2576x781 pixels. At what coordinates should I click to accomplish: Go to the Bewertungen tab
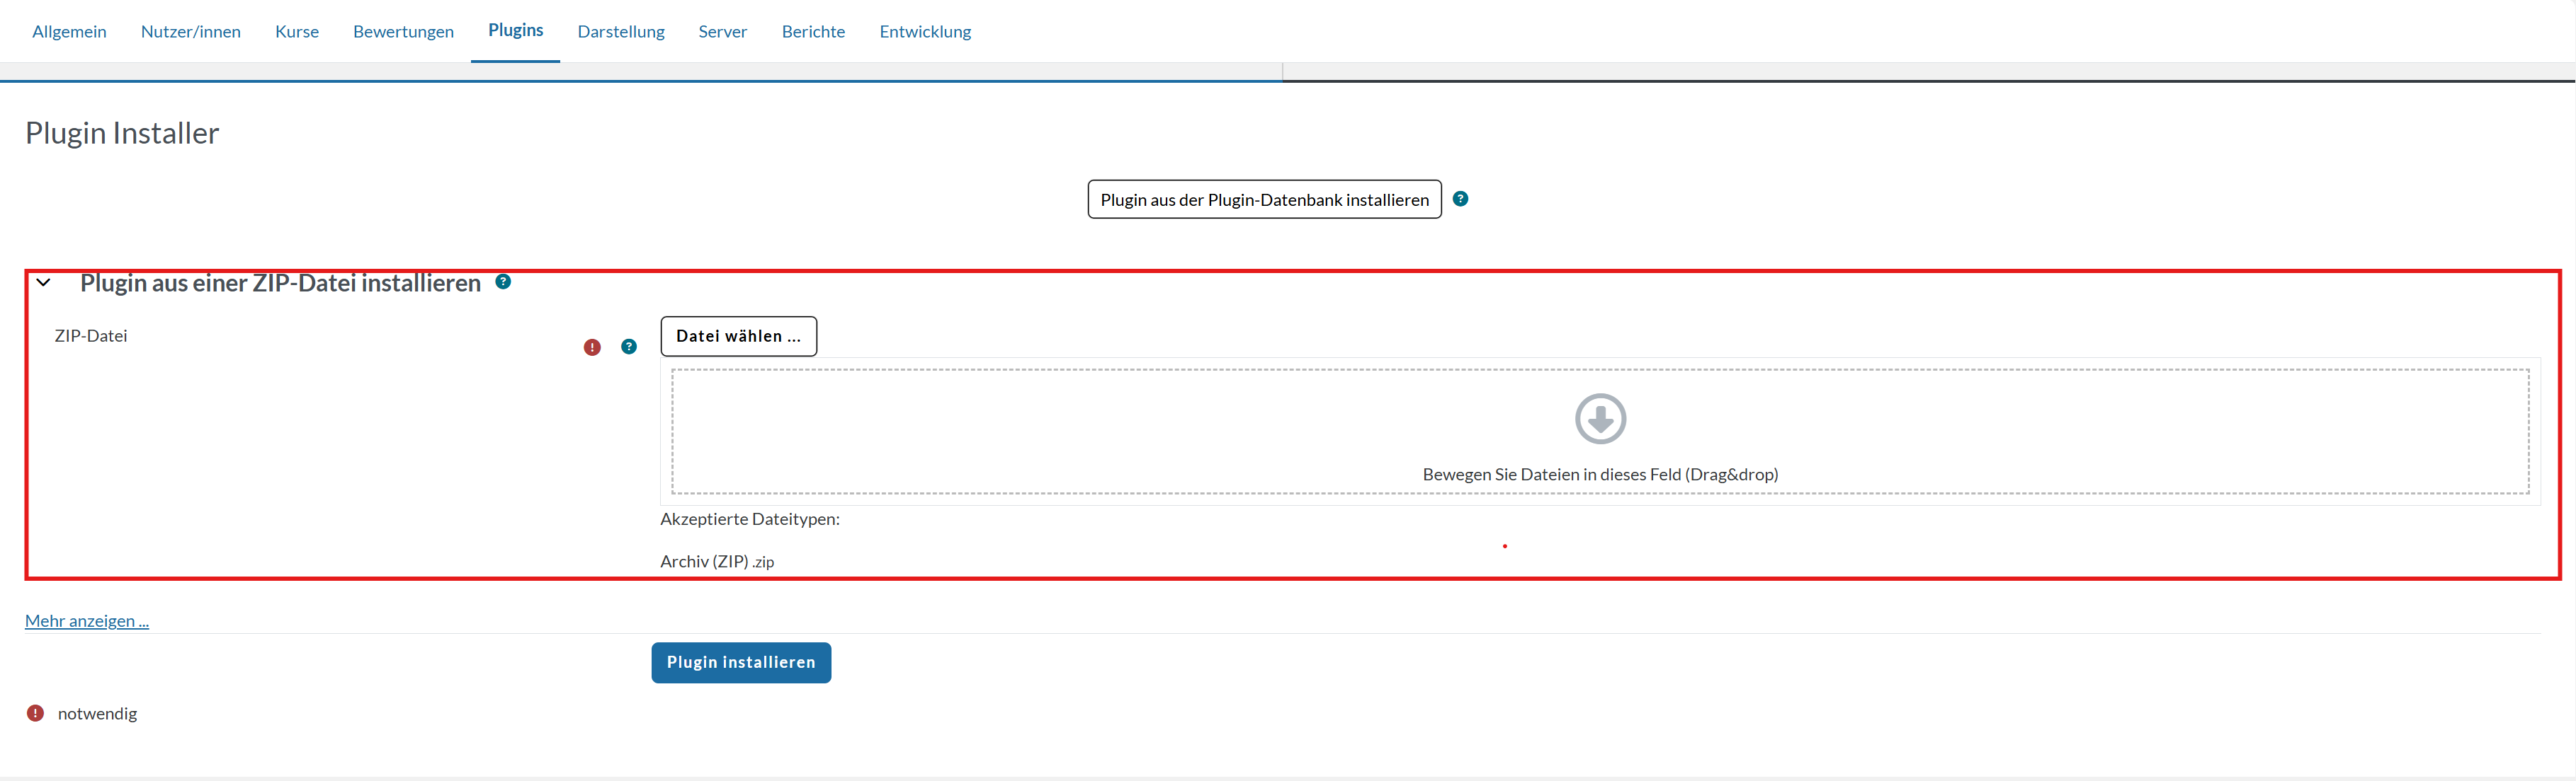403,31
